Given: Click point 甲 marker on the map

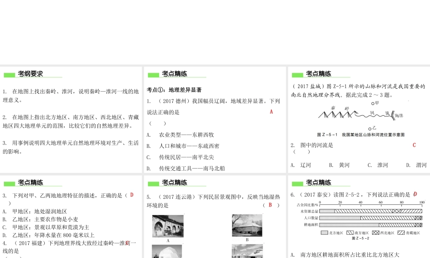Looking at the screenshot, I should tap(373, 104).
